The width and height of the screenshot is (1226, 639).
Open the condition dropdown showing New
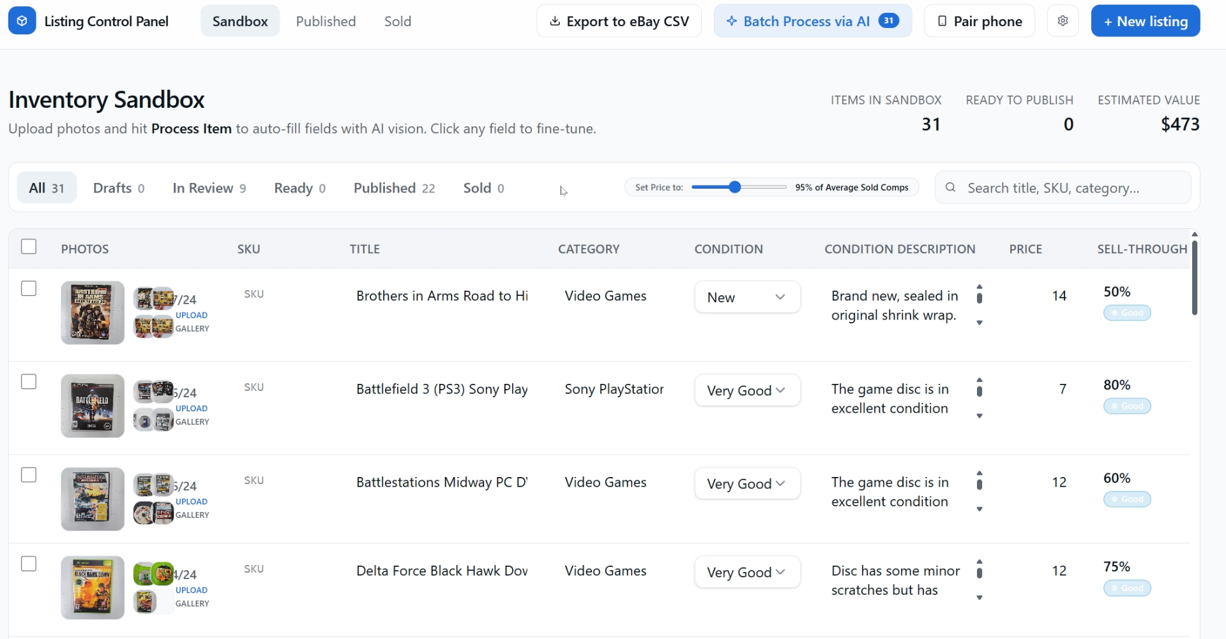coord(747,297)
